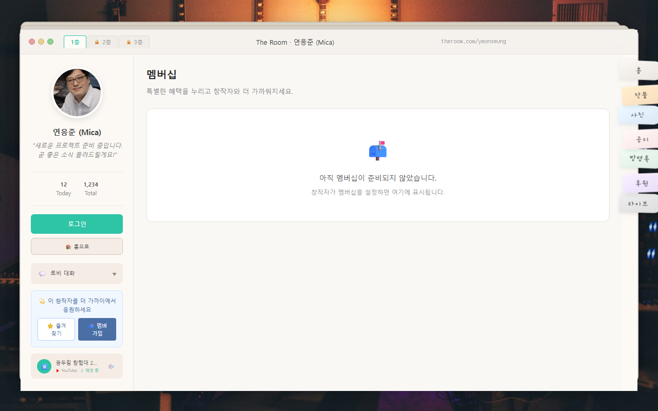Click the YouTube icon in the music player widget

point(58,370)
